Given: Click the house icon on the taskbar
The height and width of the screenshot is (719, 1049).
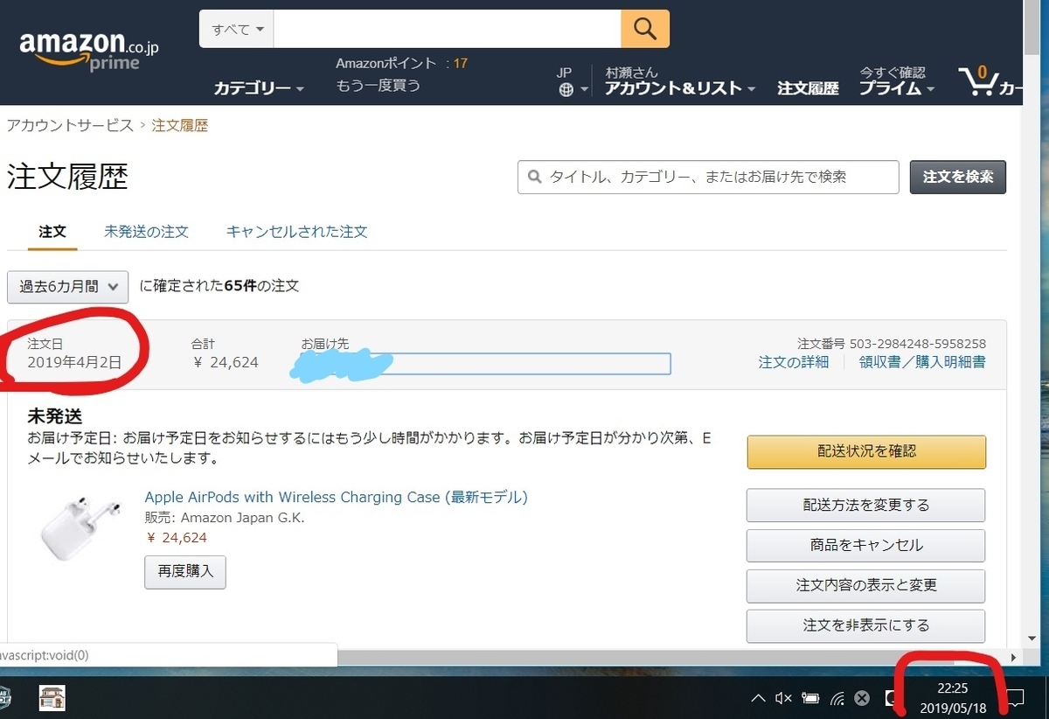Looking at the screenshot, I should (52, 697).
